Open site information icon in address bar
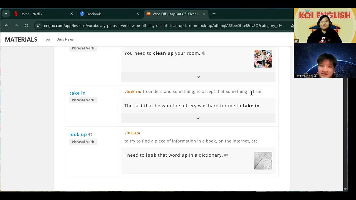 click(x=38, y=26)
